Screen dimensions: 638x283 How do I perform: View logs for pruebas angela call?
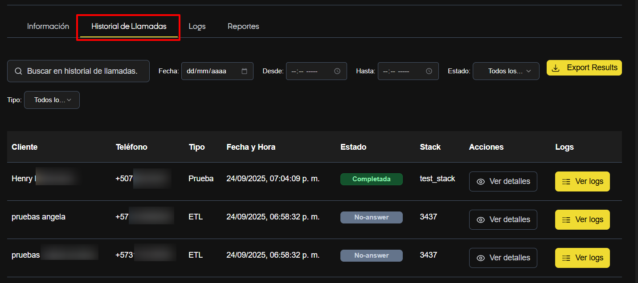(x=582, y=219)
